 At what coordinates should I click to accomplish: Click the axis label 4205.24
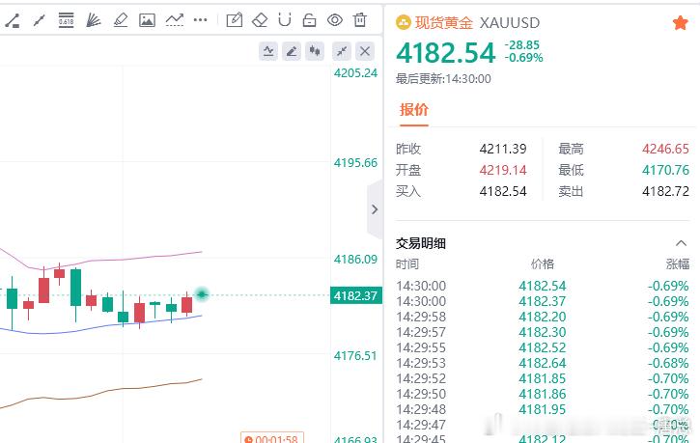coord(356,72)
